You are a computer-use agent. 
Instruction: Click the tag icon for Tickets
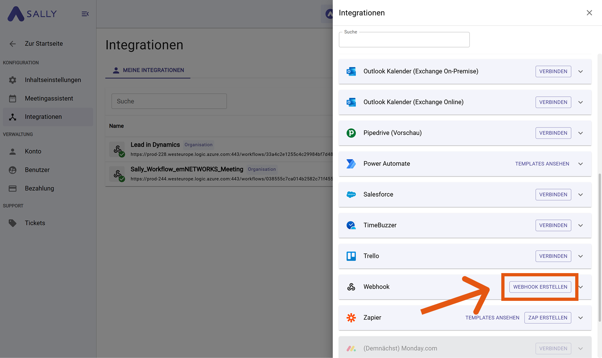click(13, 223)
